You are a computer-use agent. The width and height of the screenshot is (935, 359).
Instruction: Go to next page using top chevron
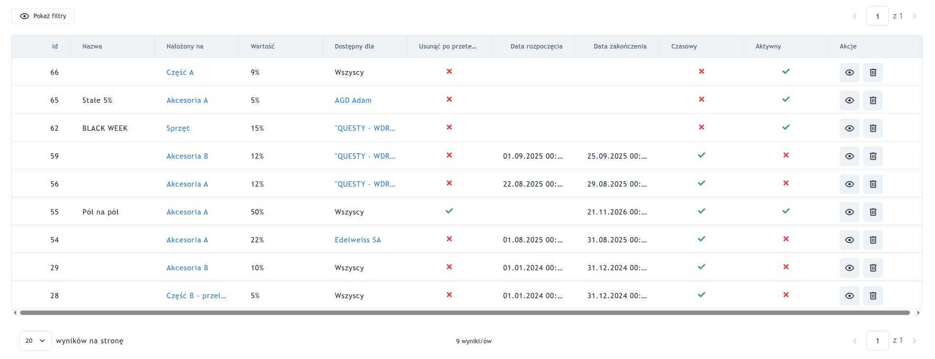(914, 16)
